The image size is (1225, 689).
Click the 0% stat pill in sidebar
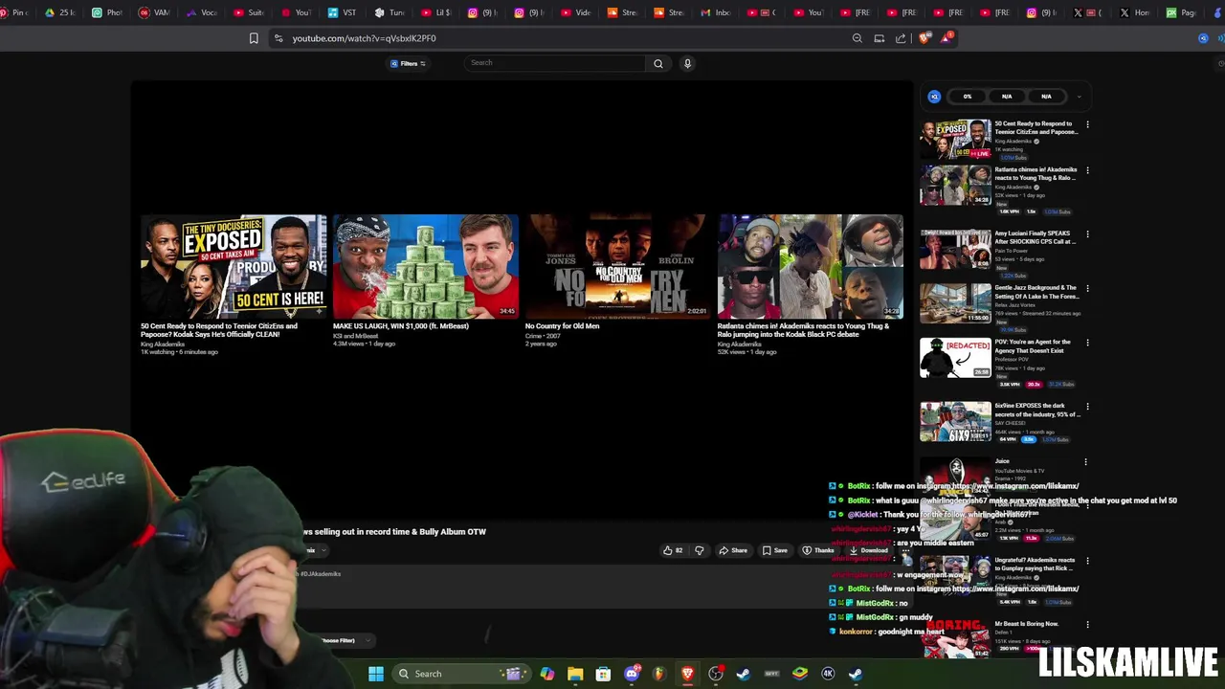point(968,97)
